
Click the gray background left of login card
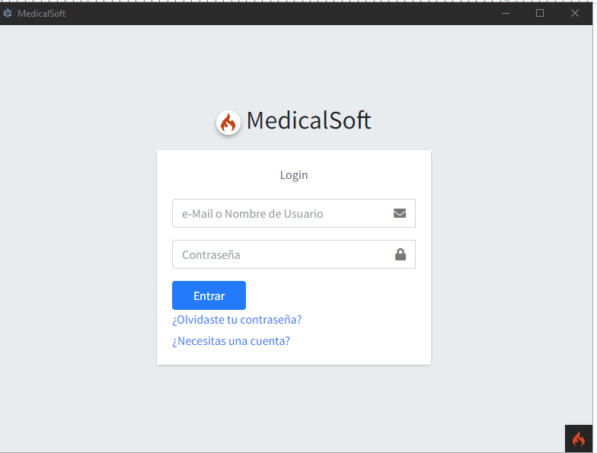click(x=76, y=259)
